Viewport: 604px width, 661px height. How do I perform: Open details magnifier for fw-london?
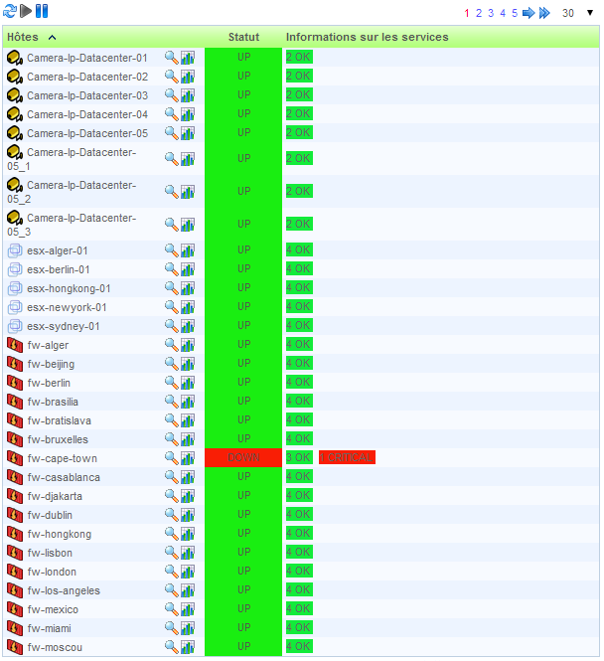171,572
